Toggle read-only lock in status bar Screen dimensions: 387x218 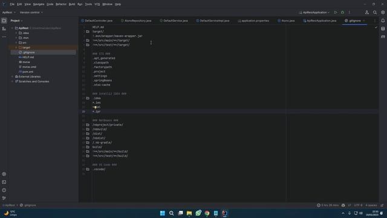(x=382, y=205)
